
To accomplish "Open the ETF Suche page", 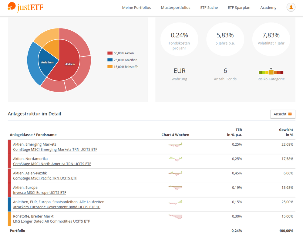I will click(x=209, y=8).
